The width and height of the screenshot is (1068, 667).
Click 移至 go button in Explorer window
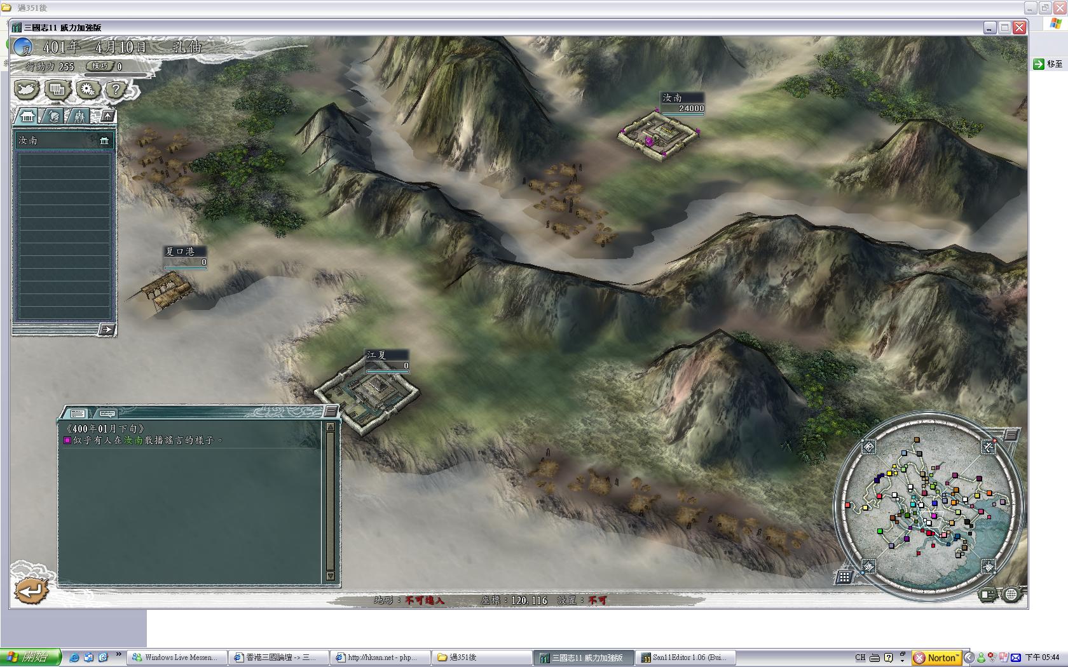click(1048, 64)
